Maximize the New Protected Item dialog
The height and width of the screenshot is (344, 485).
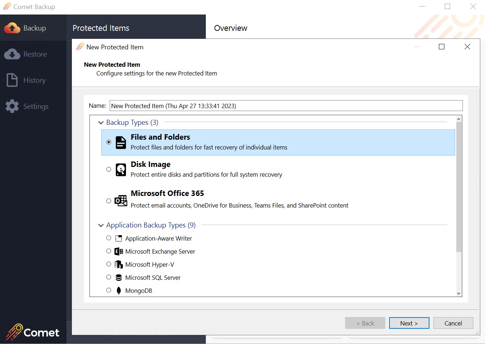(441, 46)
